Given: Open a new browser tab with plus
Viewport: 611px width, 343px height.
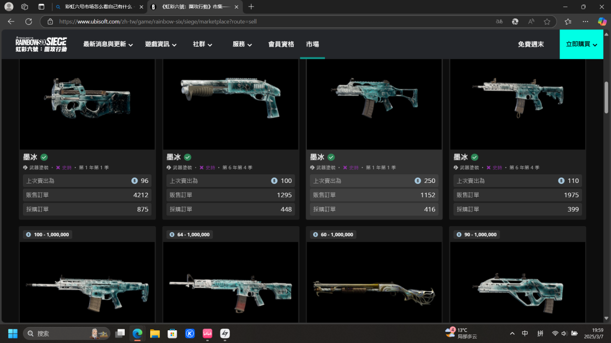Looking at the screenshot, I should 251,7.
